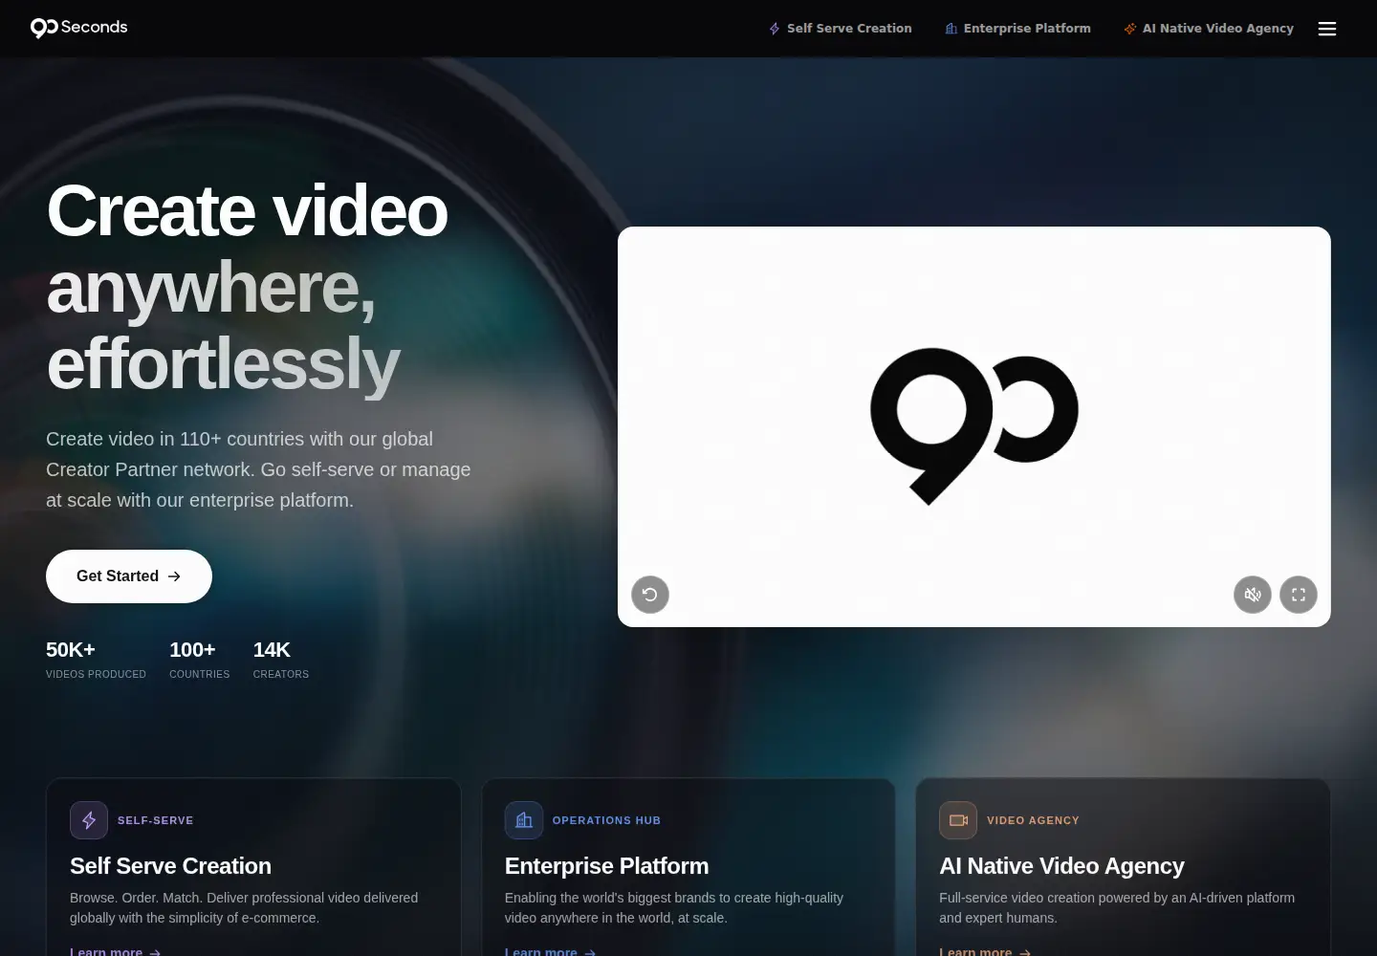Unmute the video sound
The image size is (1377, 956).
click(x=1253, y=595)
